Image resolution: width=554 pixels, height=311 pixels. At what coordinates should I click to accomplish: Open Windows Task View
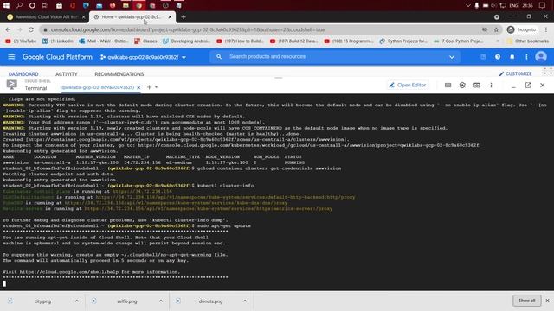(x=45, y=5)
